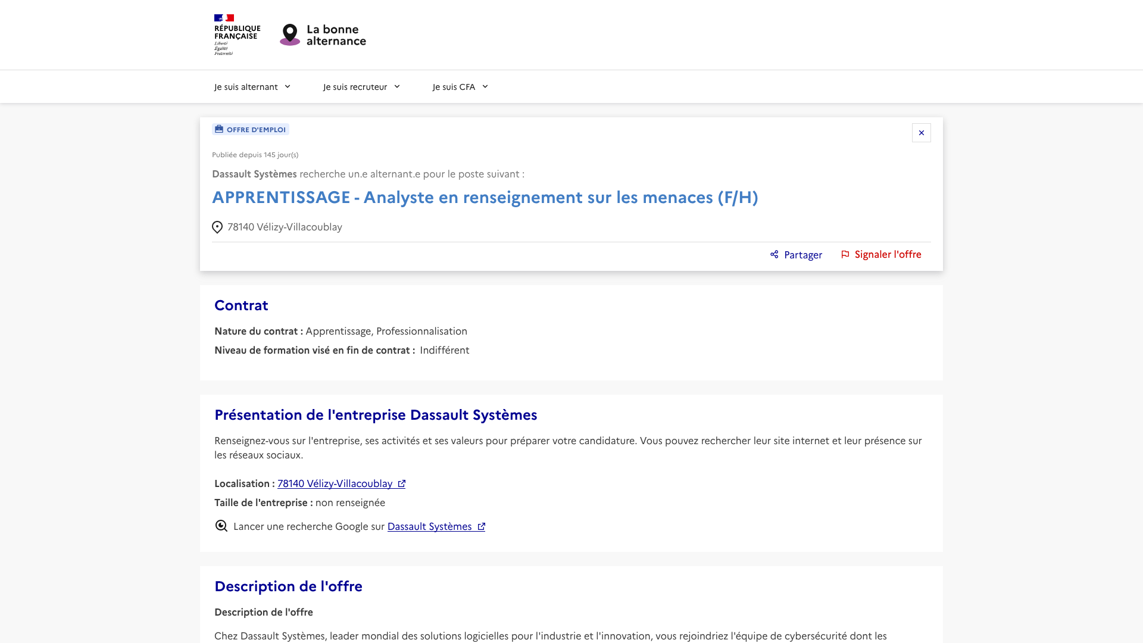Expand the Je suis alternant menu
Screen dimensions: 1143x643
pos(252,87)
